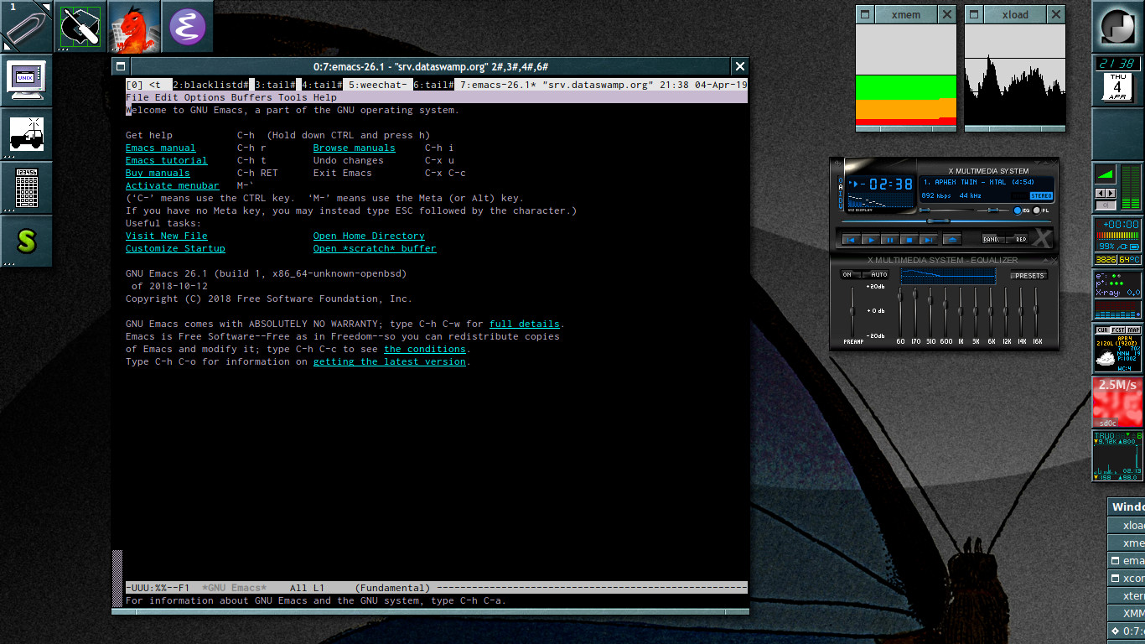Switch to tmux tab 5:weechat

click(x=378, y=85)
